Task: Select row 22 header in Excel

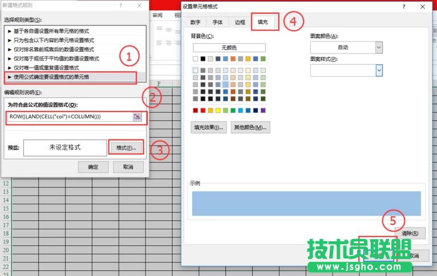Action: 6,267
